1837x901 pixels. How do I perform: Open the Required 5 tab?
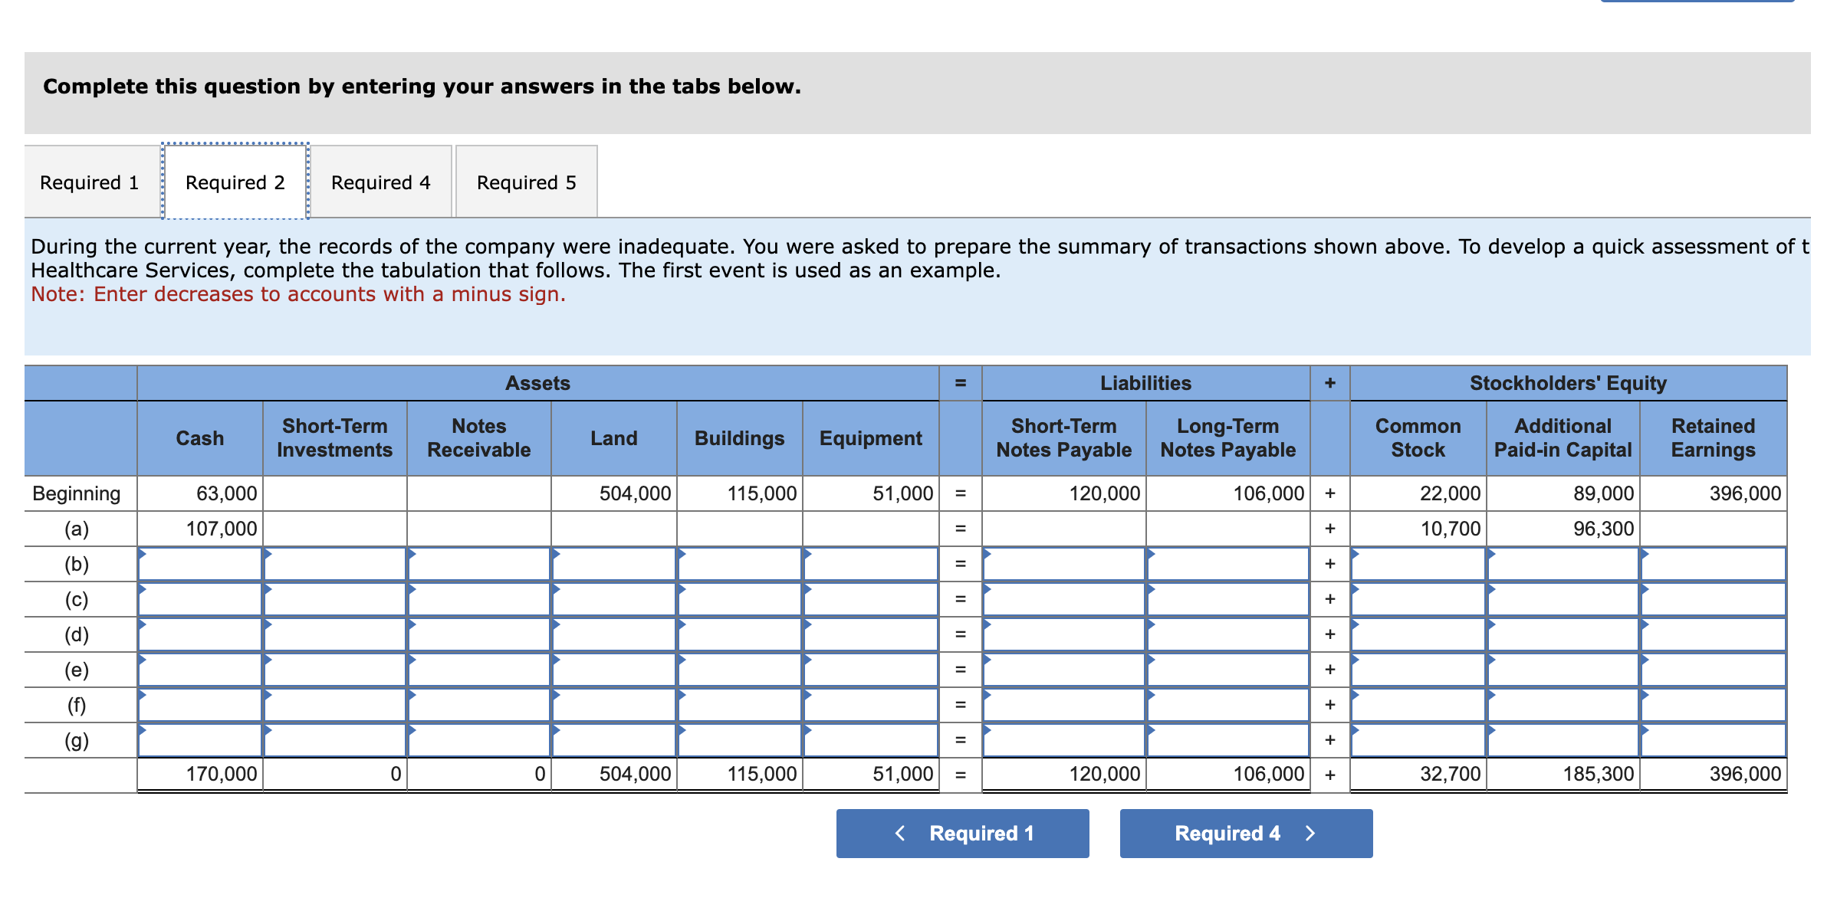pos(526,182)
